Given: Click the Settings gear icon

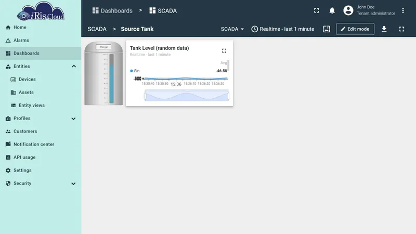Looking at the screenshot, I should (8, 171).
